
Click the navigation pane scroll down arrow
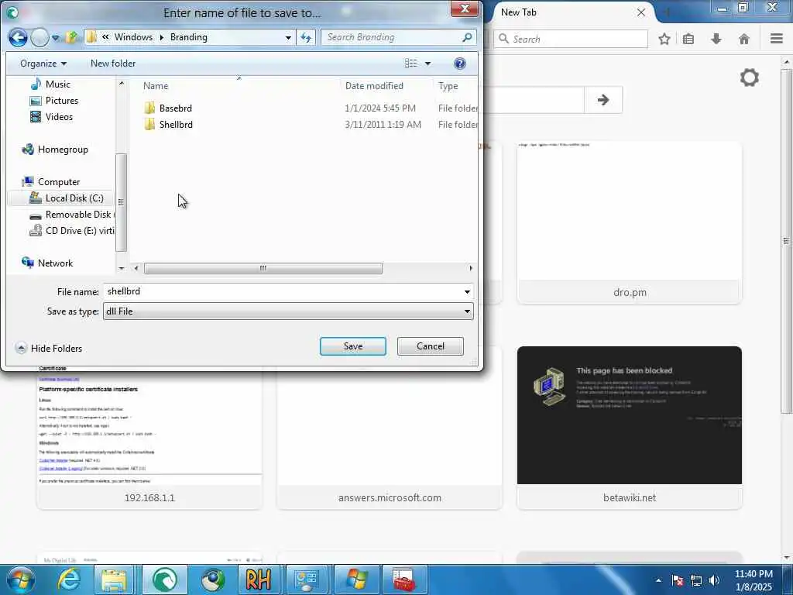122,268
